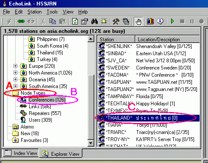Click the Copy toolbar icon
The width and height of the screenshot is (208, 163).
[52, 21]
